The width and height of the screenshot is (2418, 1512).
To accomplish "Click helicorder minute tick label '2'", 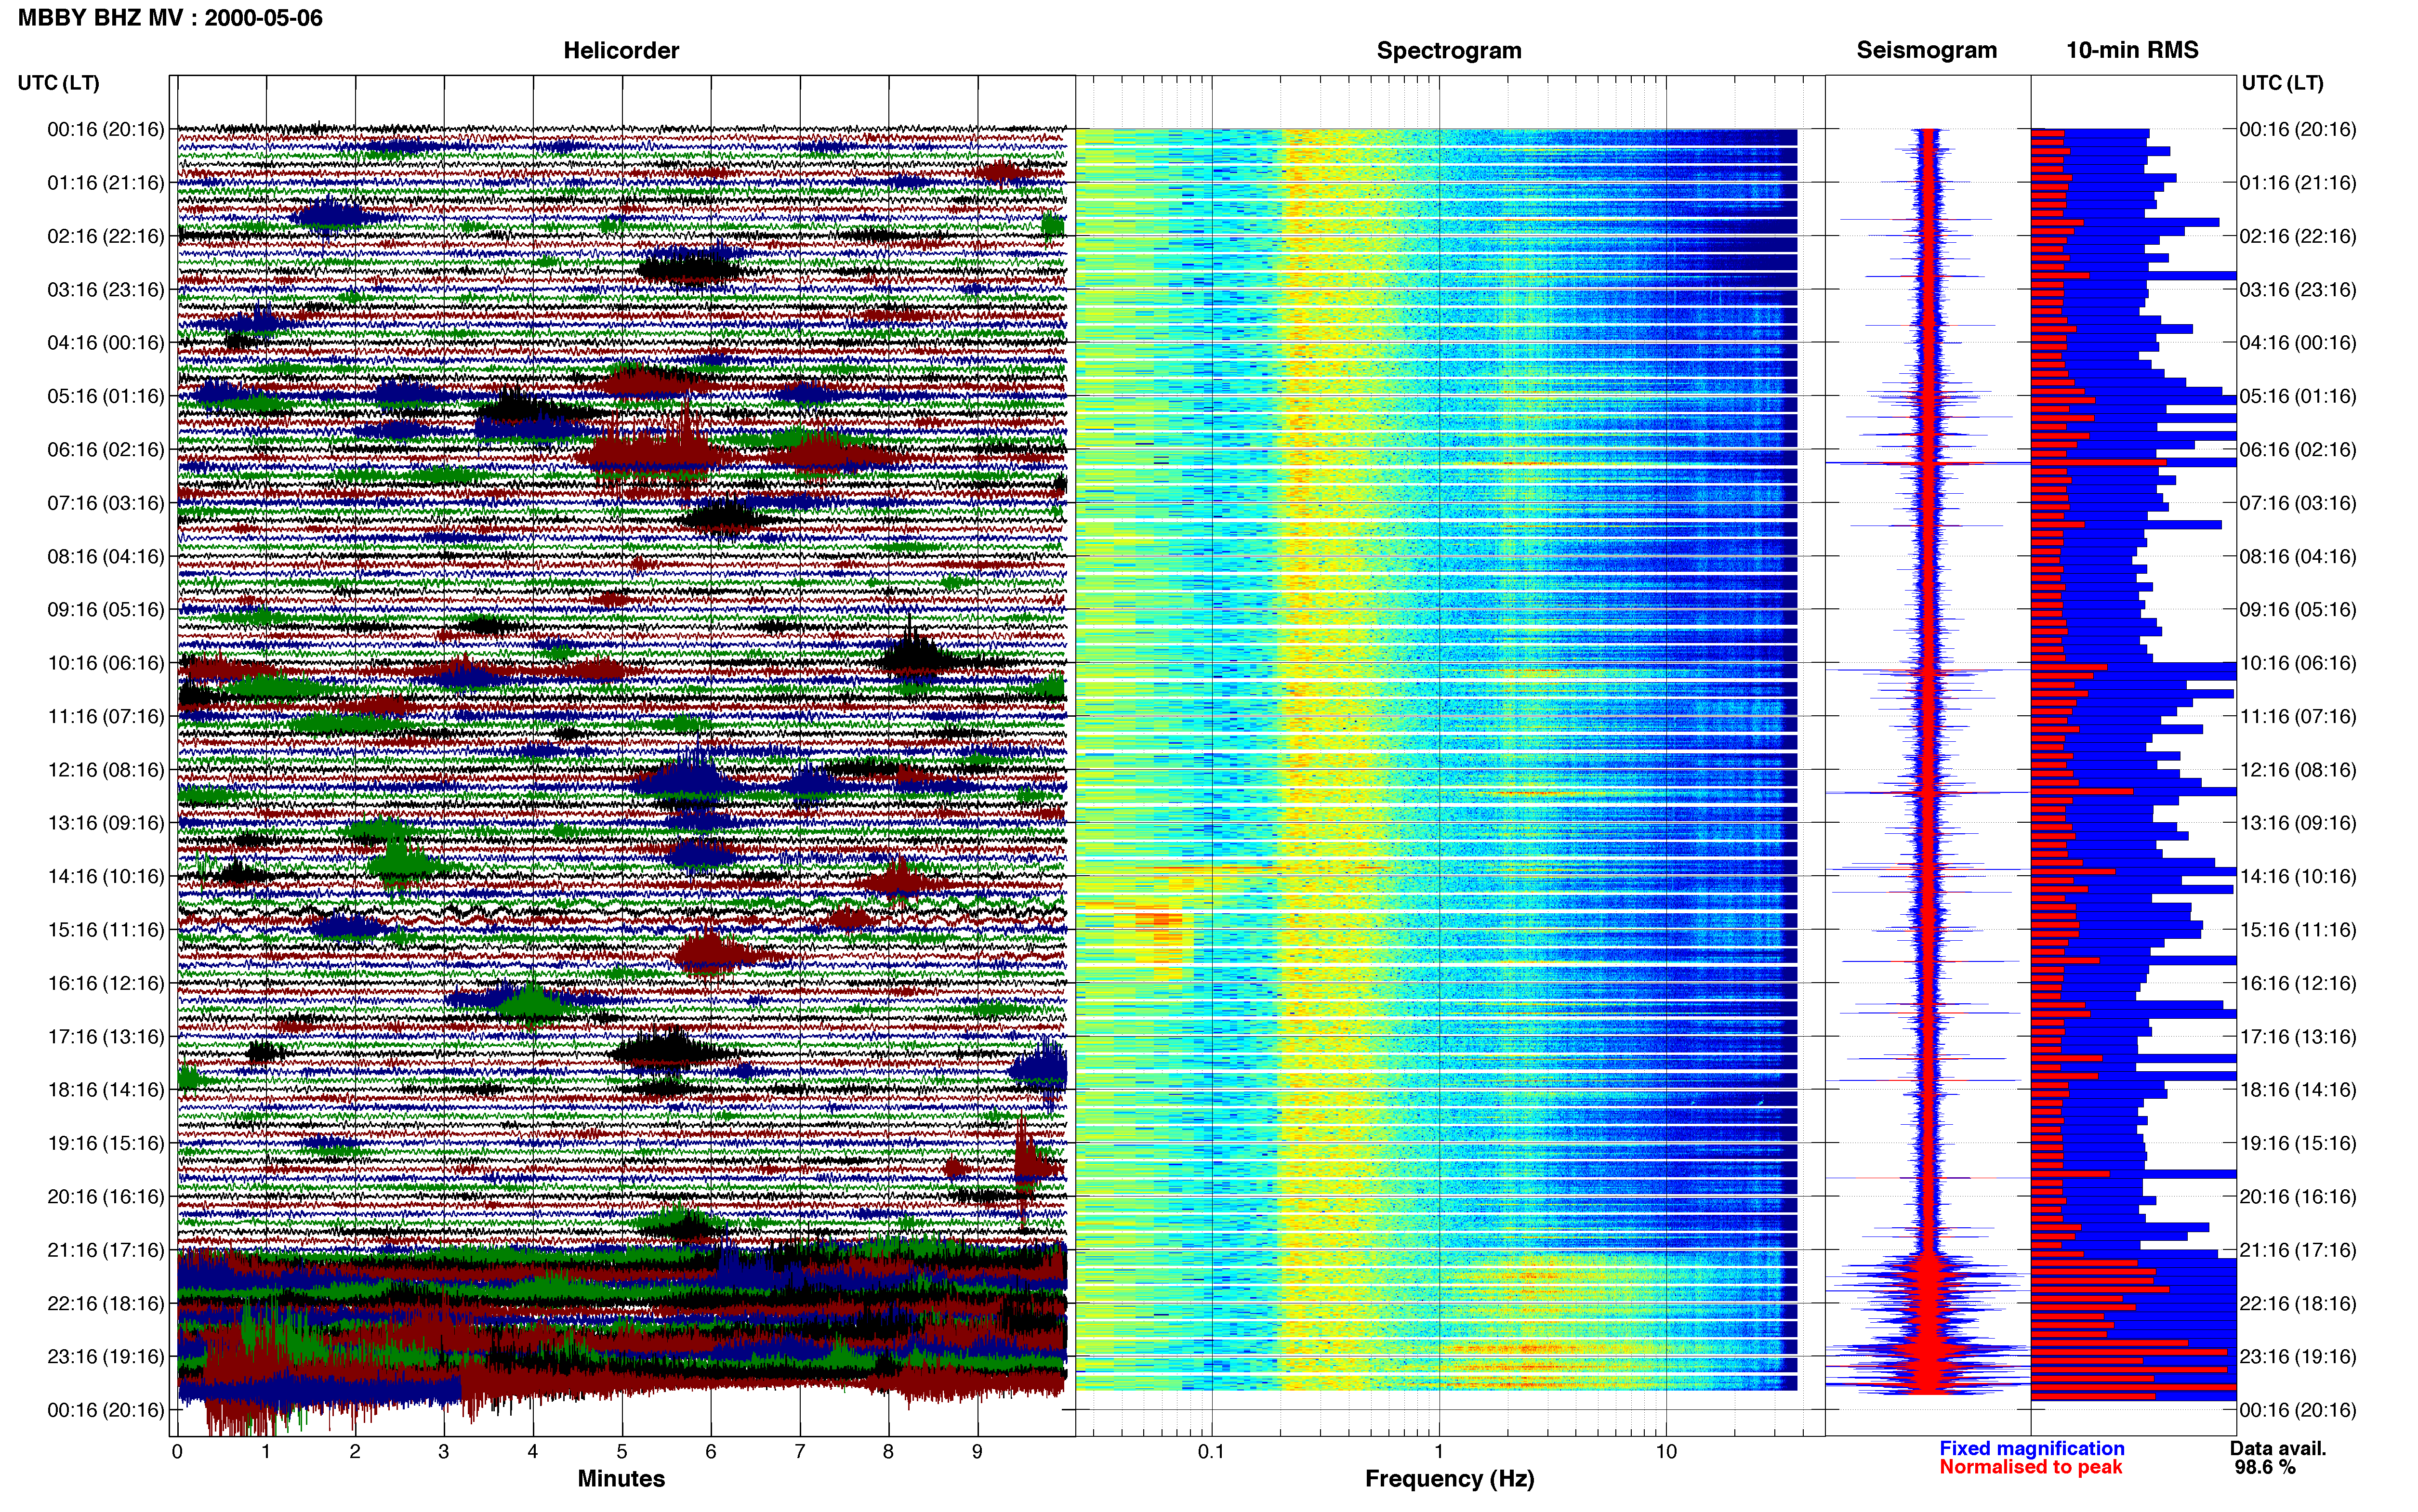I will point(355,1452).
